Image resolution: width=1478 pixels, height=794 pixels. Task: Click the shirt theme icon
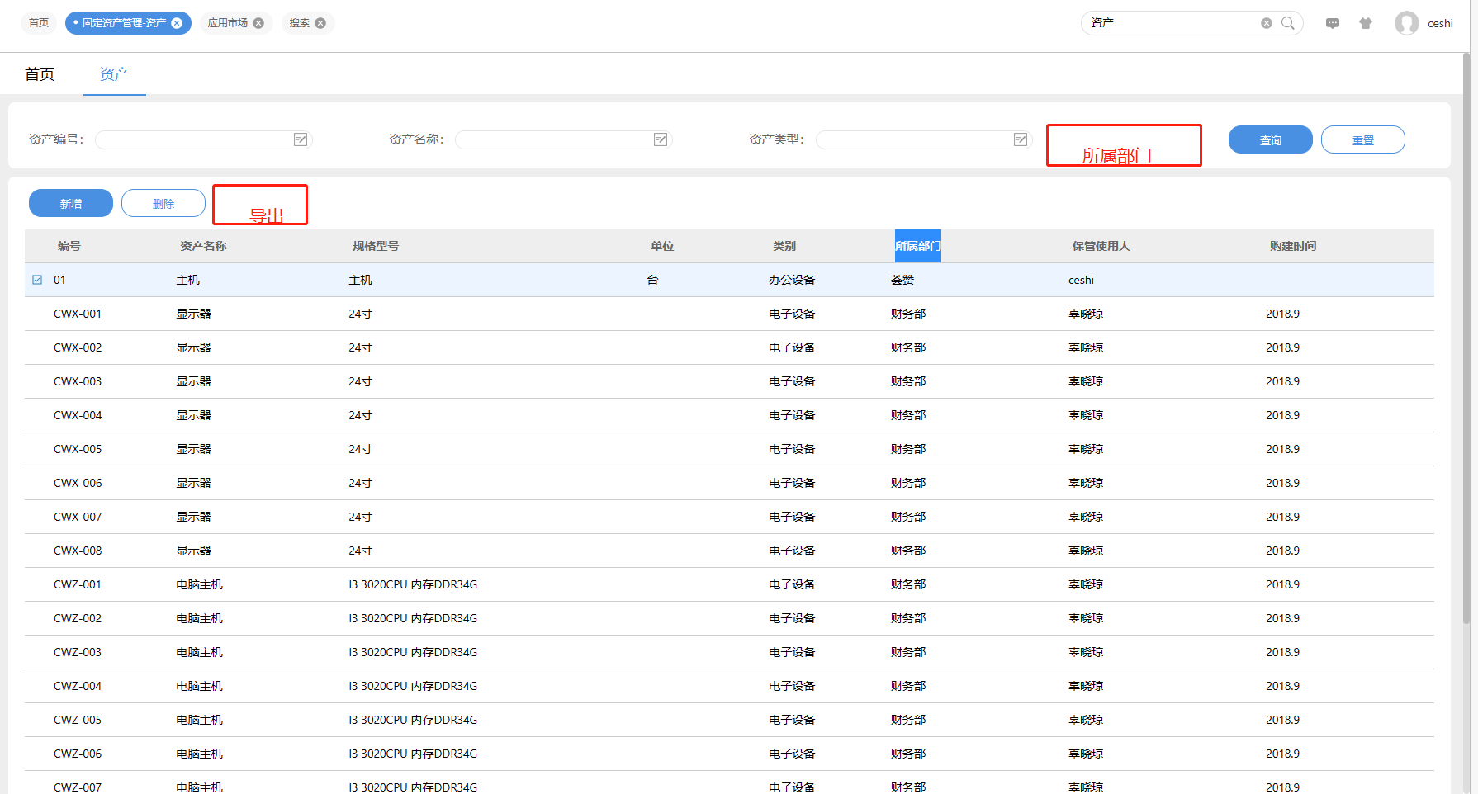(x=1365, y=23)
